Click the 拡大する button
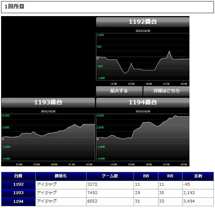 tap(119, 91)
